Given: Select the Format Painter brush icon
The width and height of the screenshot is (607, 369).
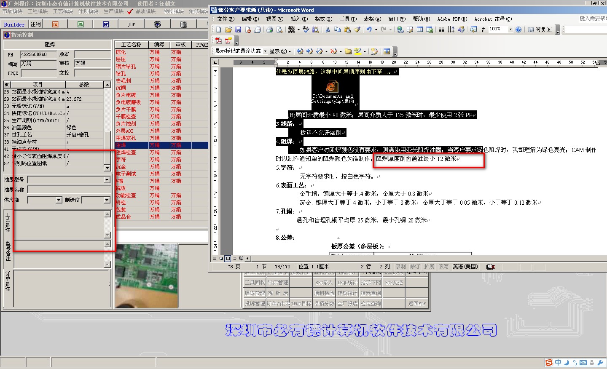Looking at the screenshot, I should coord(357,29).
